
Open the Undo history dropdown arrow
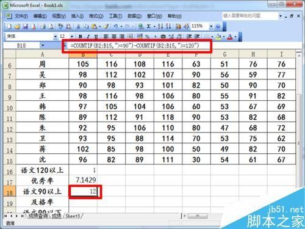(121, 26)
